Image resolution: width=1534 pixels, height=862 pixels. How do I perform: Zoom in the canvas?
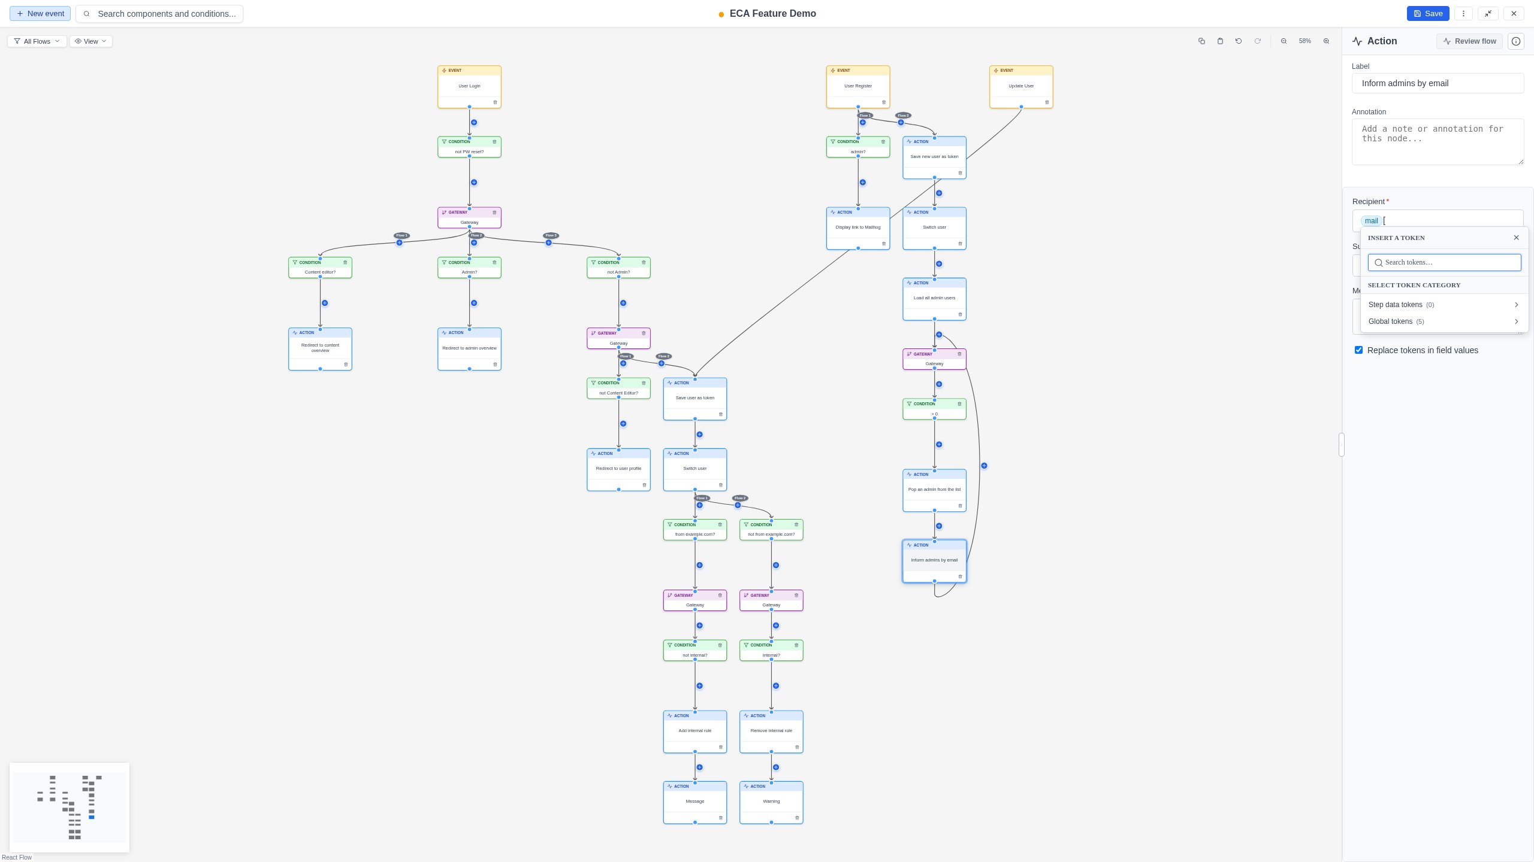click(x=1326, y=41)
